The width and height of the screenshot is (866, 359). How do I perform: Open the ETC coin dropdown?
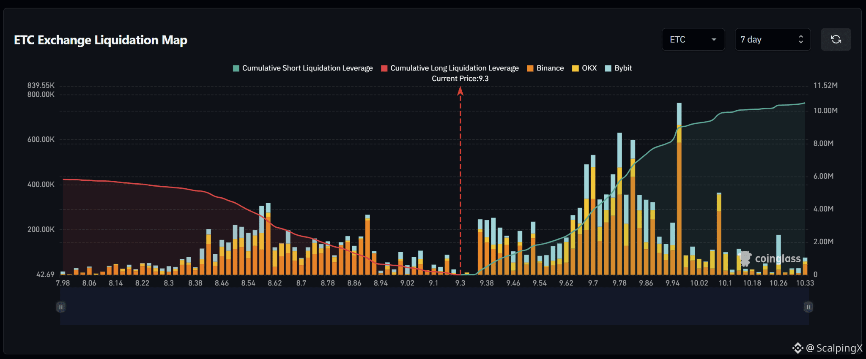coord(693,39)
